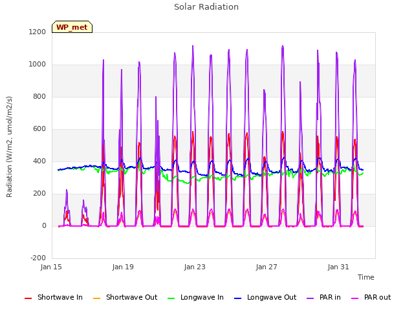Click the Jan 15 x-axis tick label
Image resolution: width=414 pixels, height=310 pixels.
click(51, 267)
